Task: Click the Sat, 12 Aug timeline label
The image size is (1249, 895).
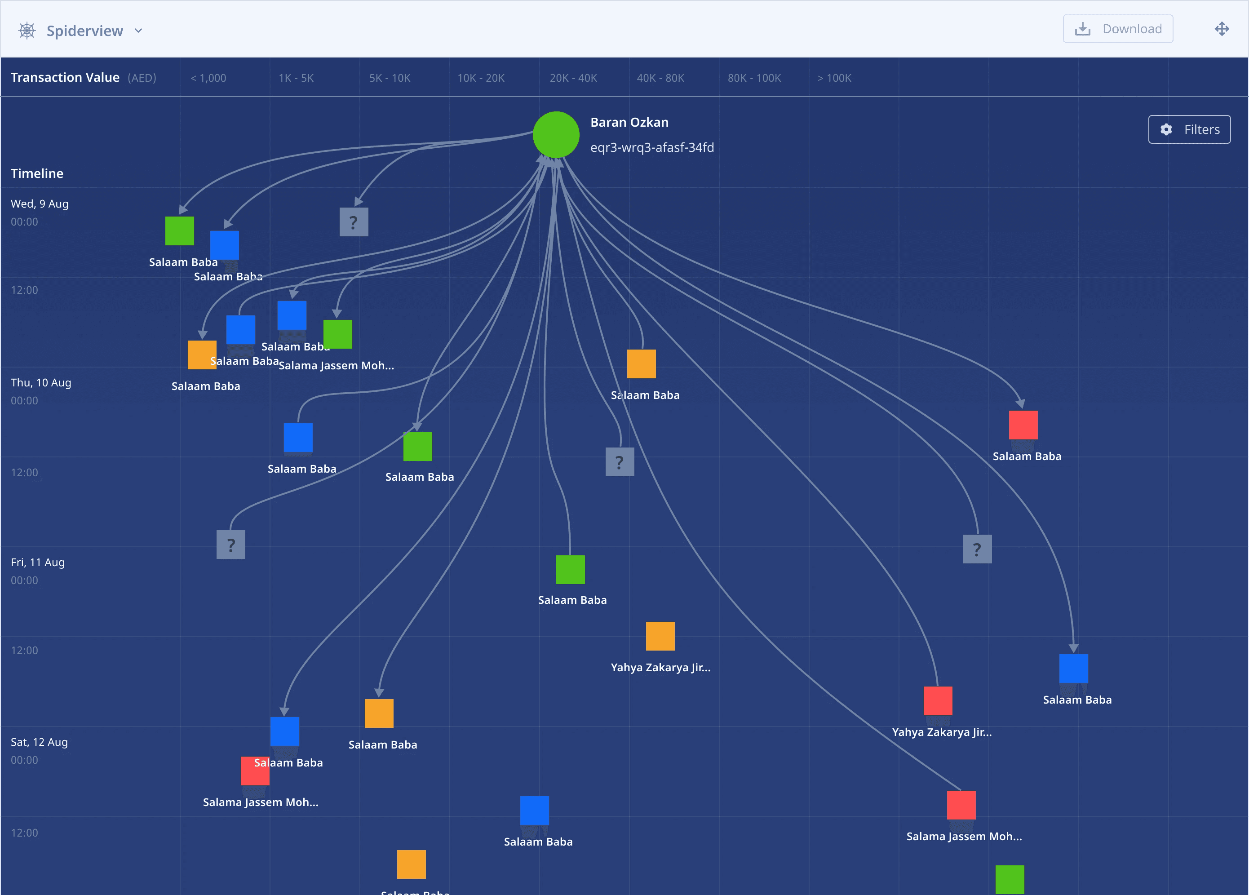Action: pyautogui.click(x=39, y=742)
